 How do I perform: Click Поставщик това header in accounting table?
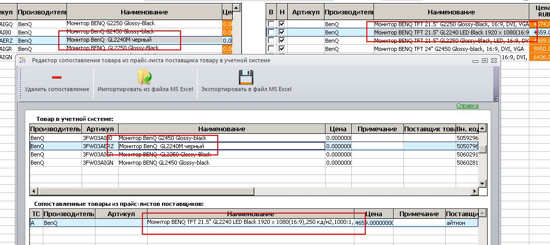(x=429, y=129)
